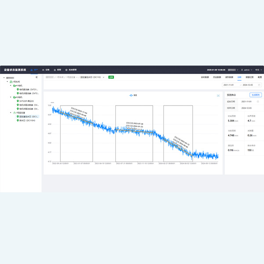The image size is (264, 264).
Task: Select location pin for 排水口 (DC110H)
Action: click(18, 120)
